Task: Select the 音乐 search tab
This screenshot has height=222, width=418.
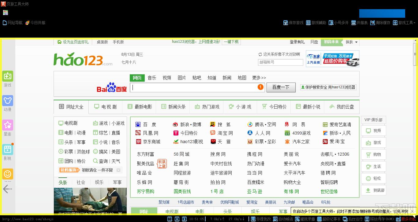Action: (x=152, y=78)
